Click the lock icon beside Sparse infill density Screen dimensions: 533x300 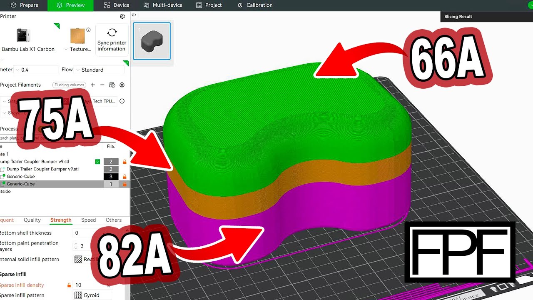coord(69,285)
